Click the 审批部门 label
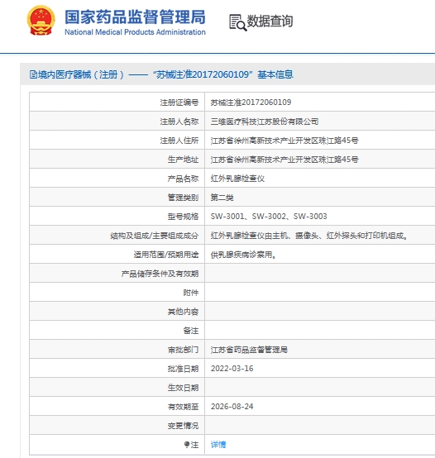The width and height of the screenshot is (435, 458). tap(183, 350)
